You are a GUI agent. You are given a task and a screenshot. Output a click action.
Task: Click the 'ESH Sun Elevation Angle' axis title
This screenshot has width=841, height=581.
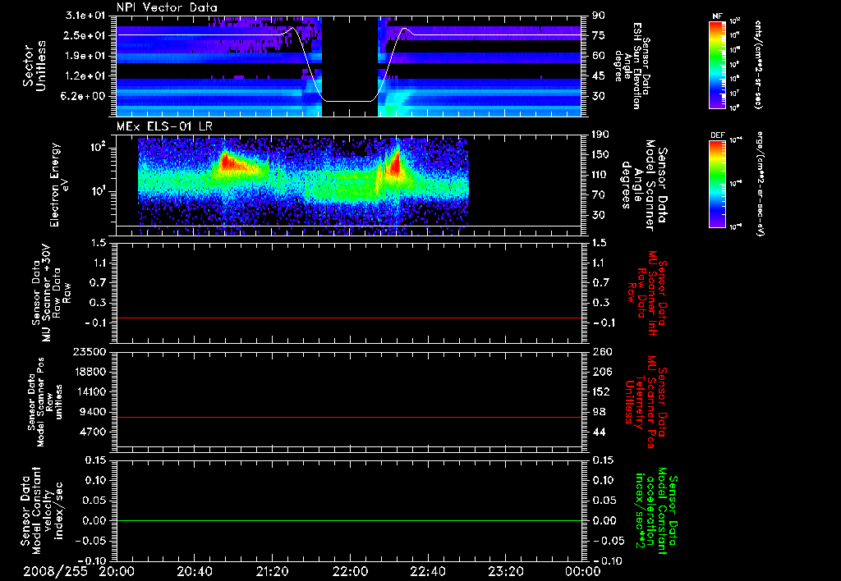tap(633, 66)
